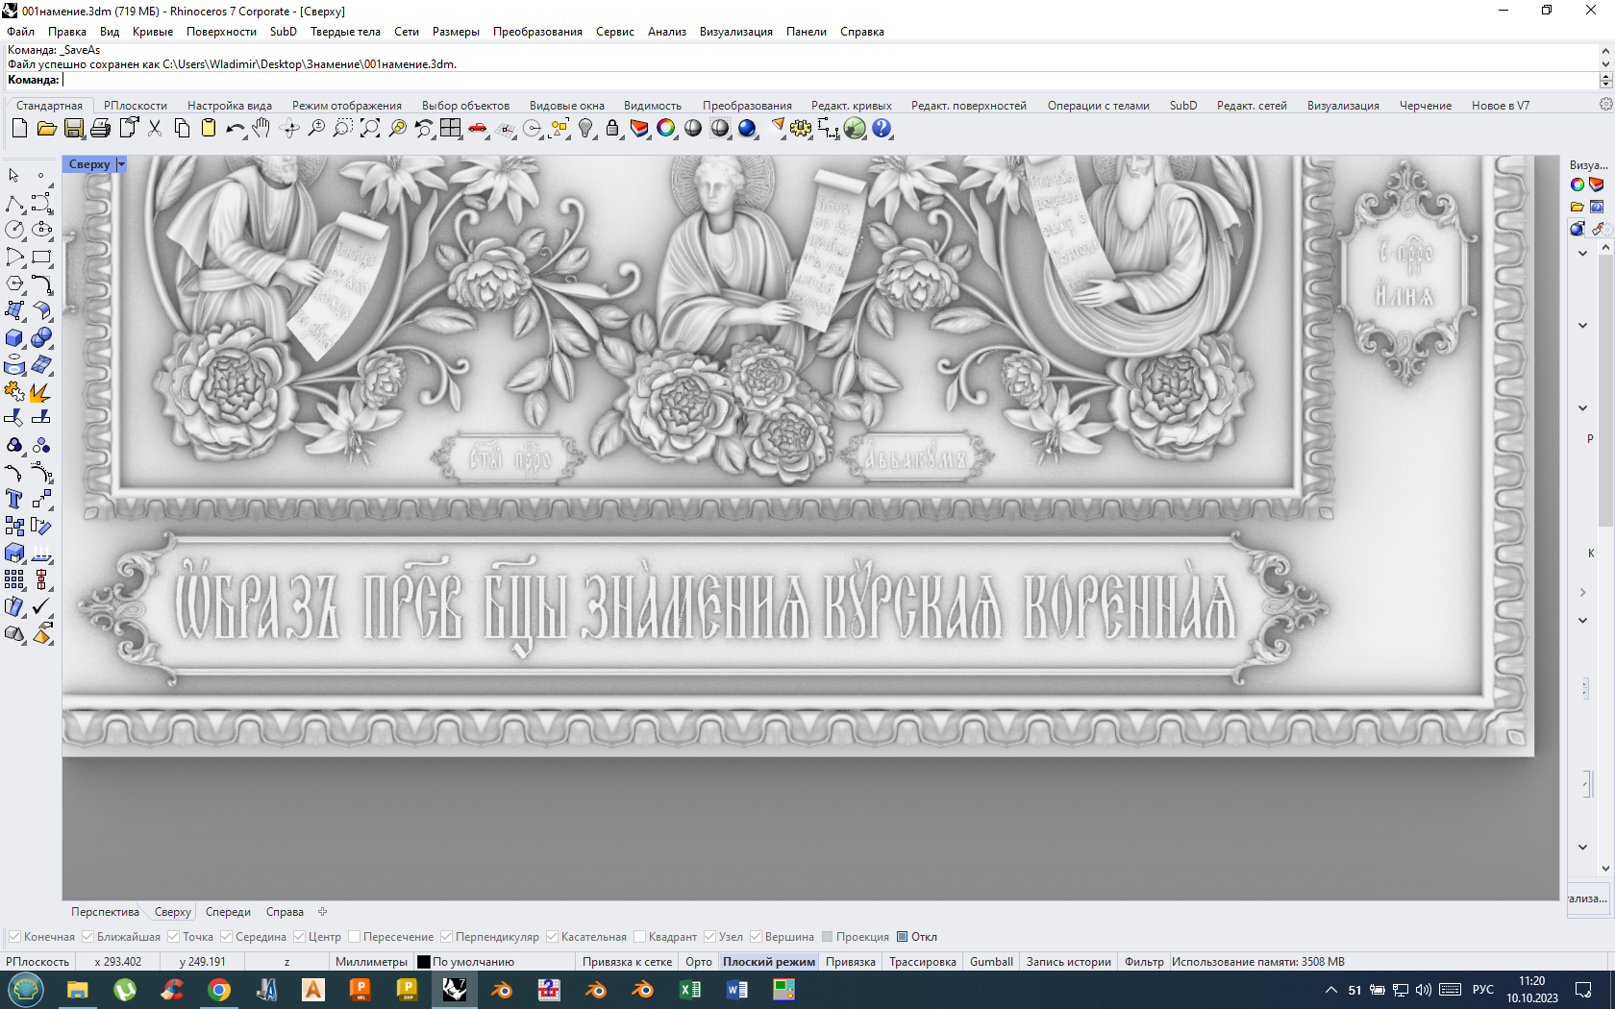Open the Визуализация menu

735,32
